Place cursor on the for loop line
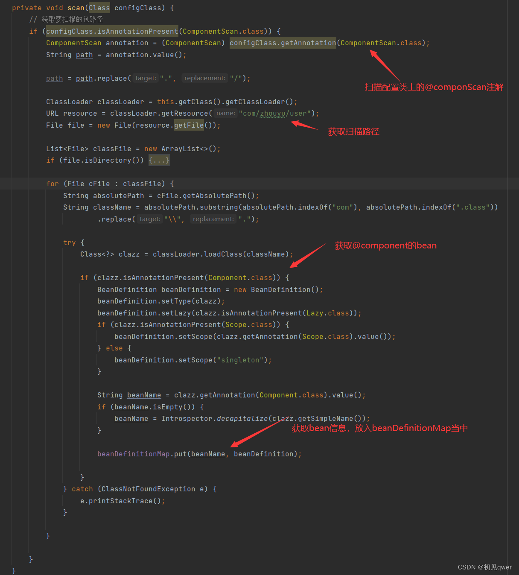This screenshot has height=575, width=519. [110, 184]
